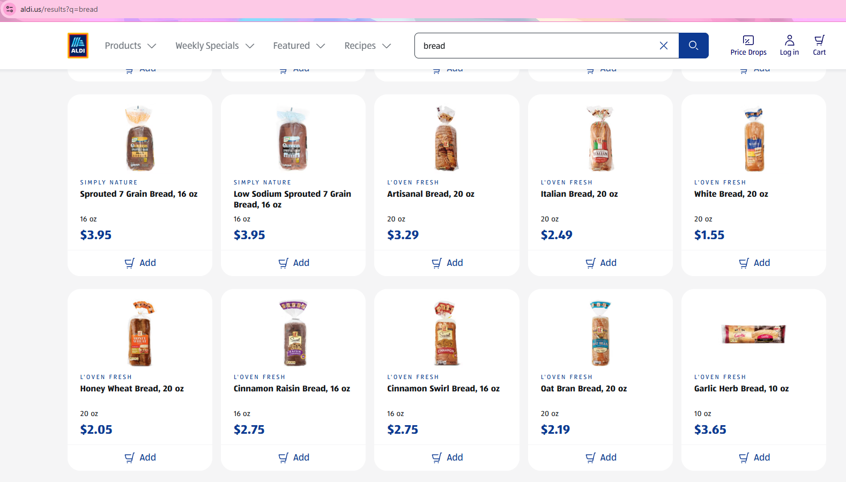
Task: Open the Recipes menu
Action: tap(367, 46)
